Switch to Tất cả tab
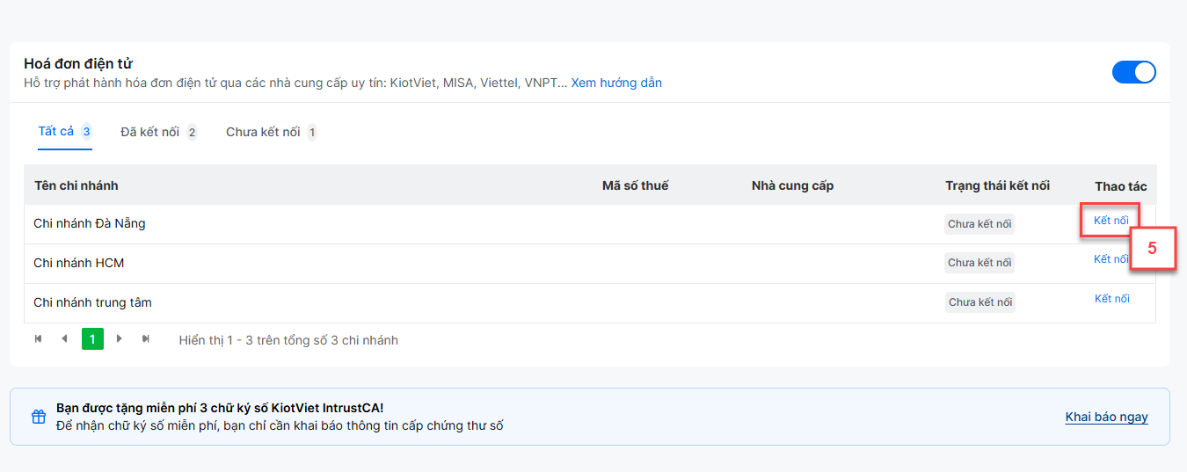Screen dimensions: 1187x472 pyautogui.click(x=64, y=132)
